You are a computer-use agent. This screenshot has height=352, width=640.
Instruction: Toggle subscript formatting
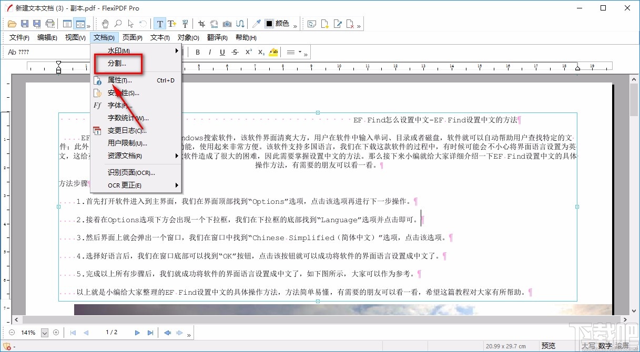261,52
